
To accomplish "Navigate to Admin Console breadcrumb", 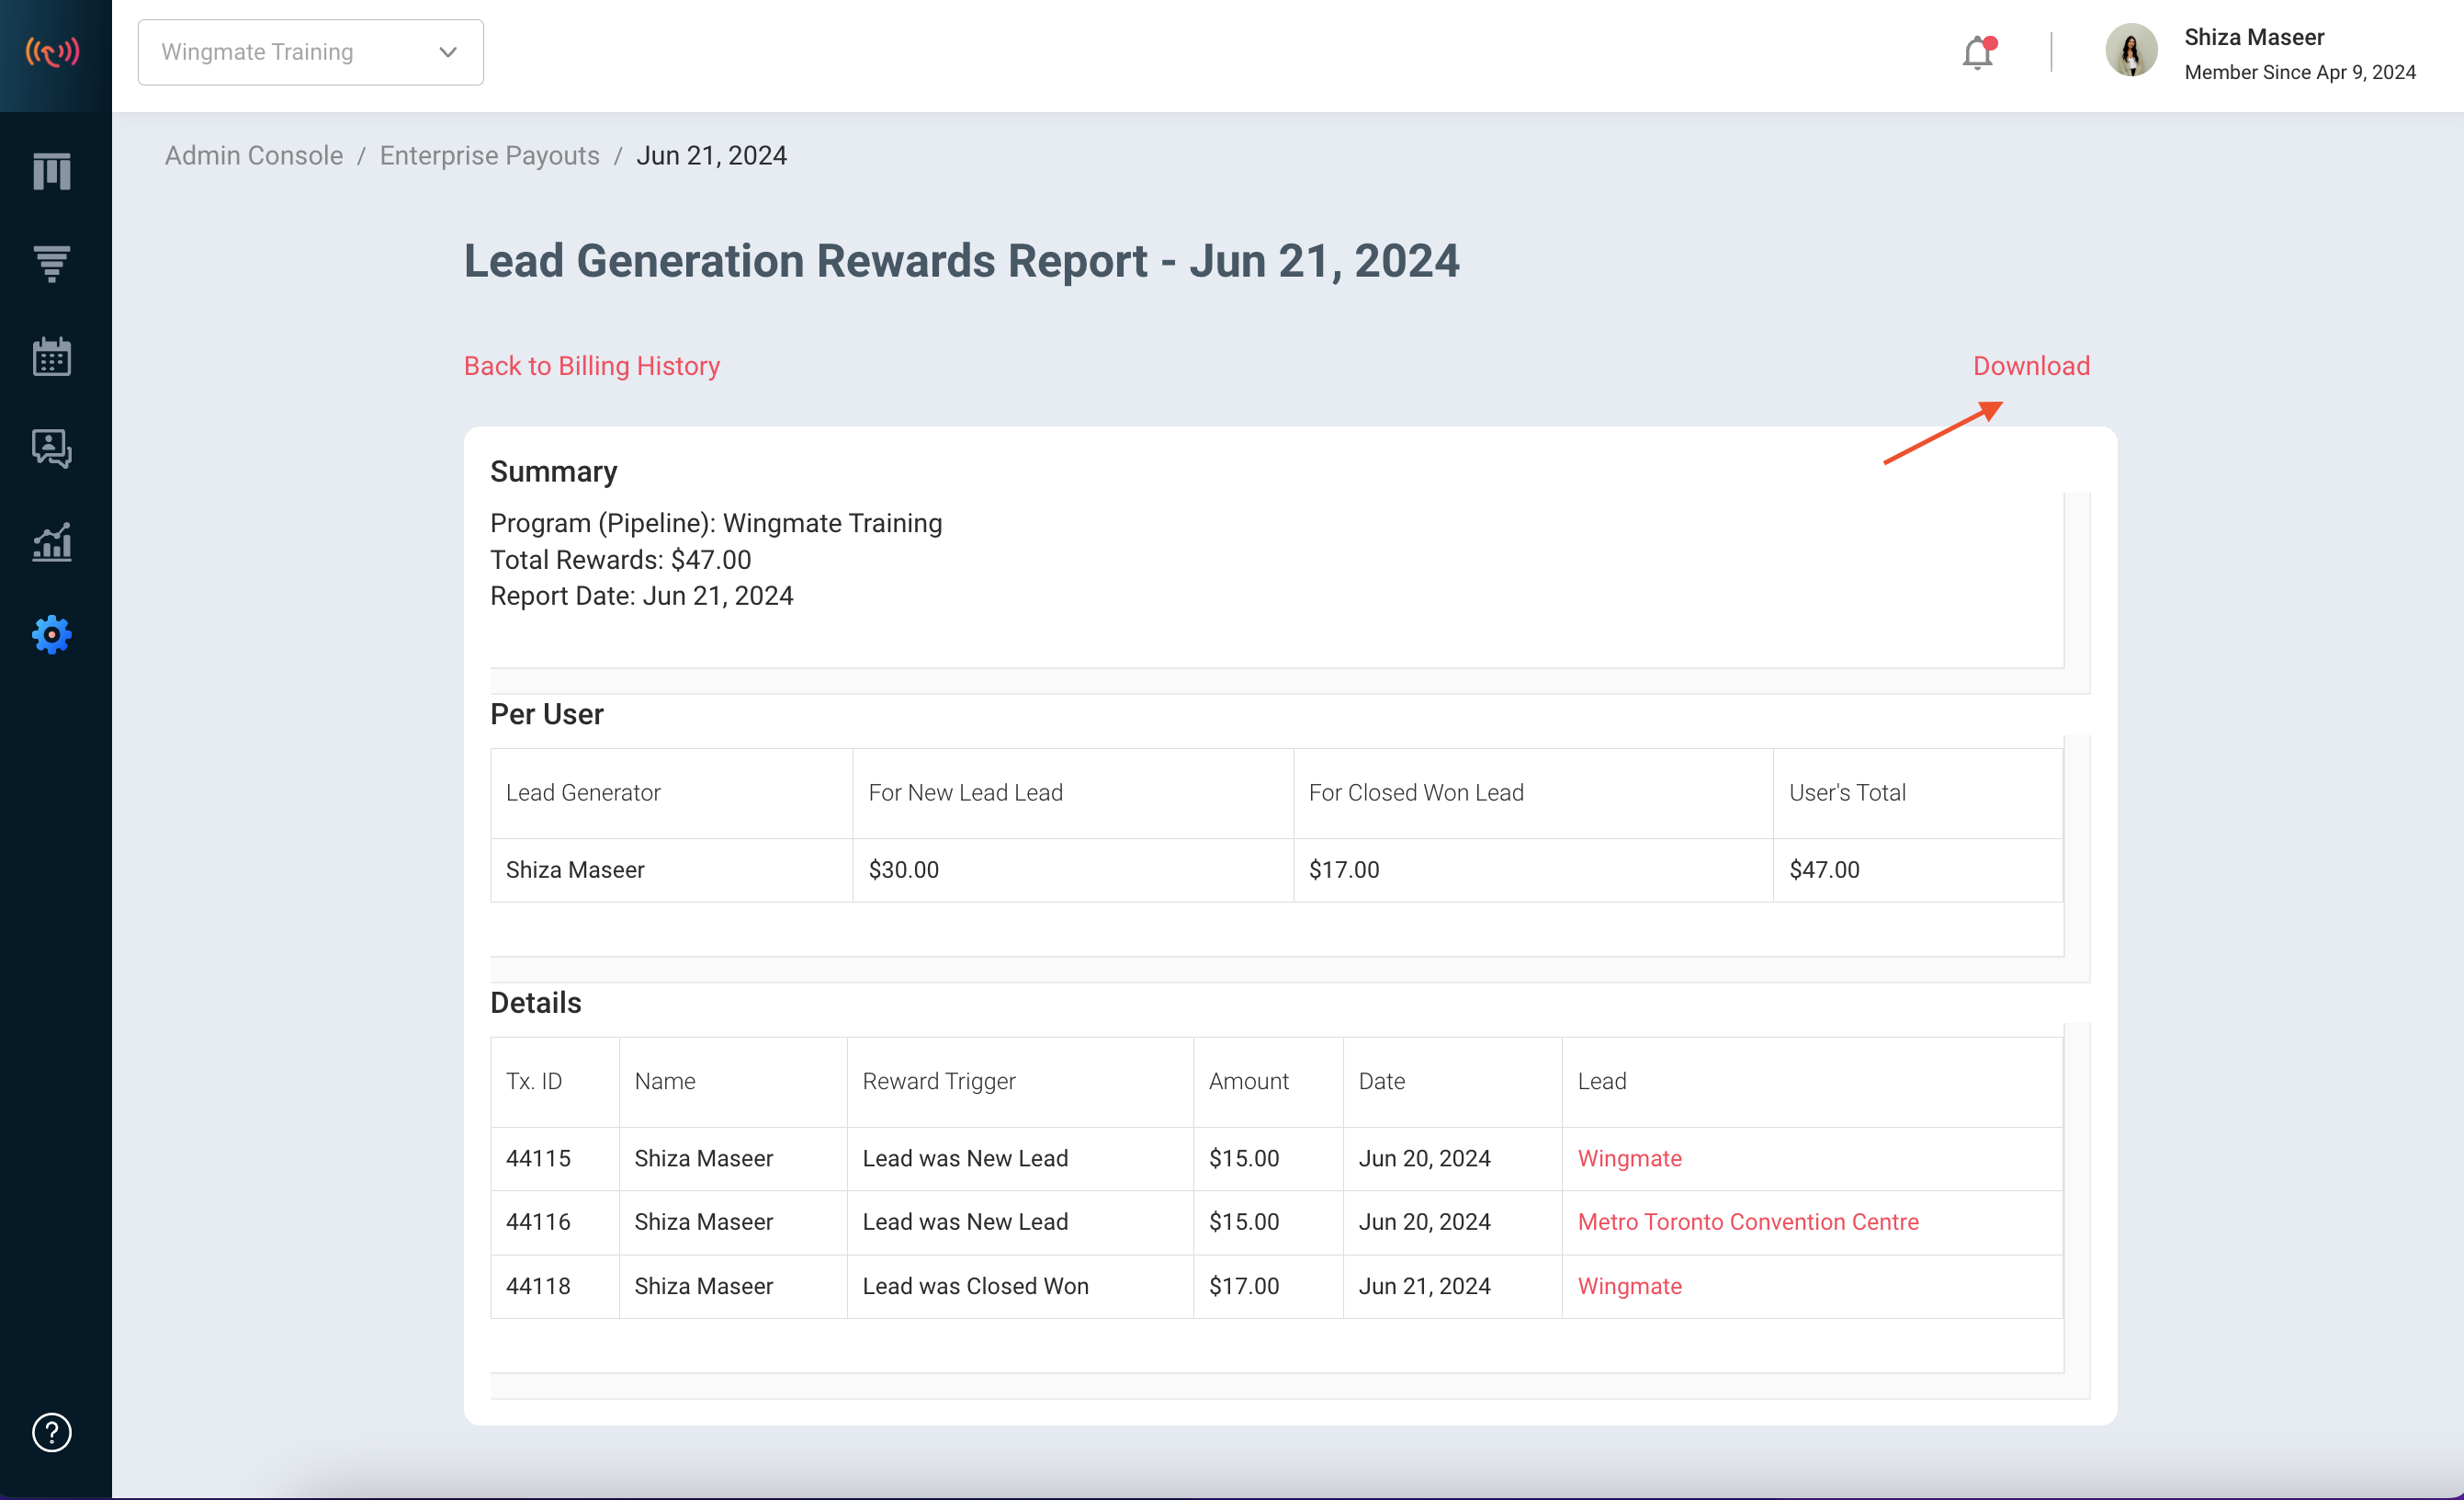I will (x=253, y=155).
